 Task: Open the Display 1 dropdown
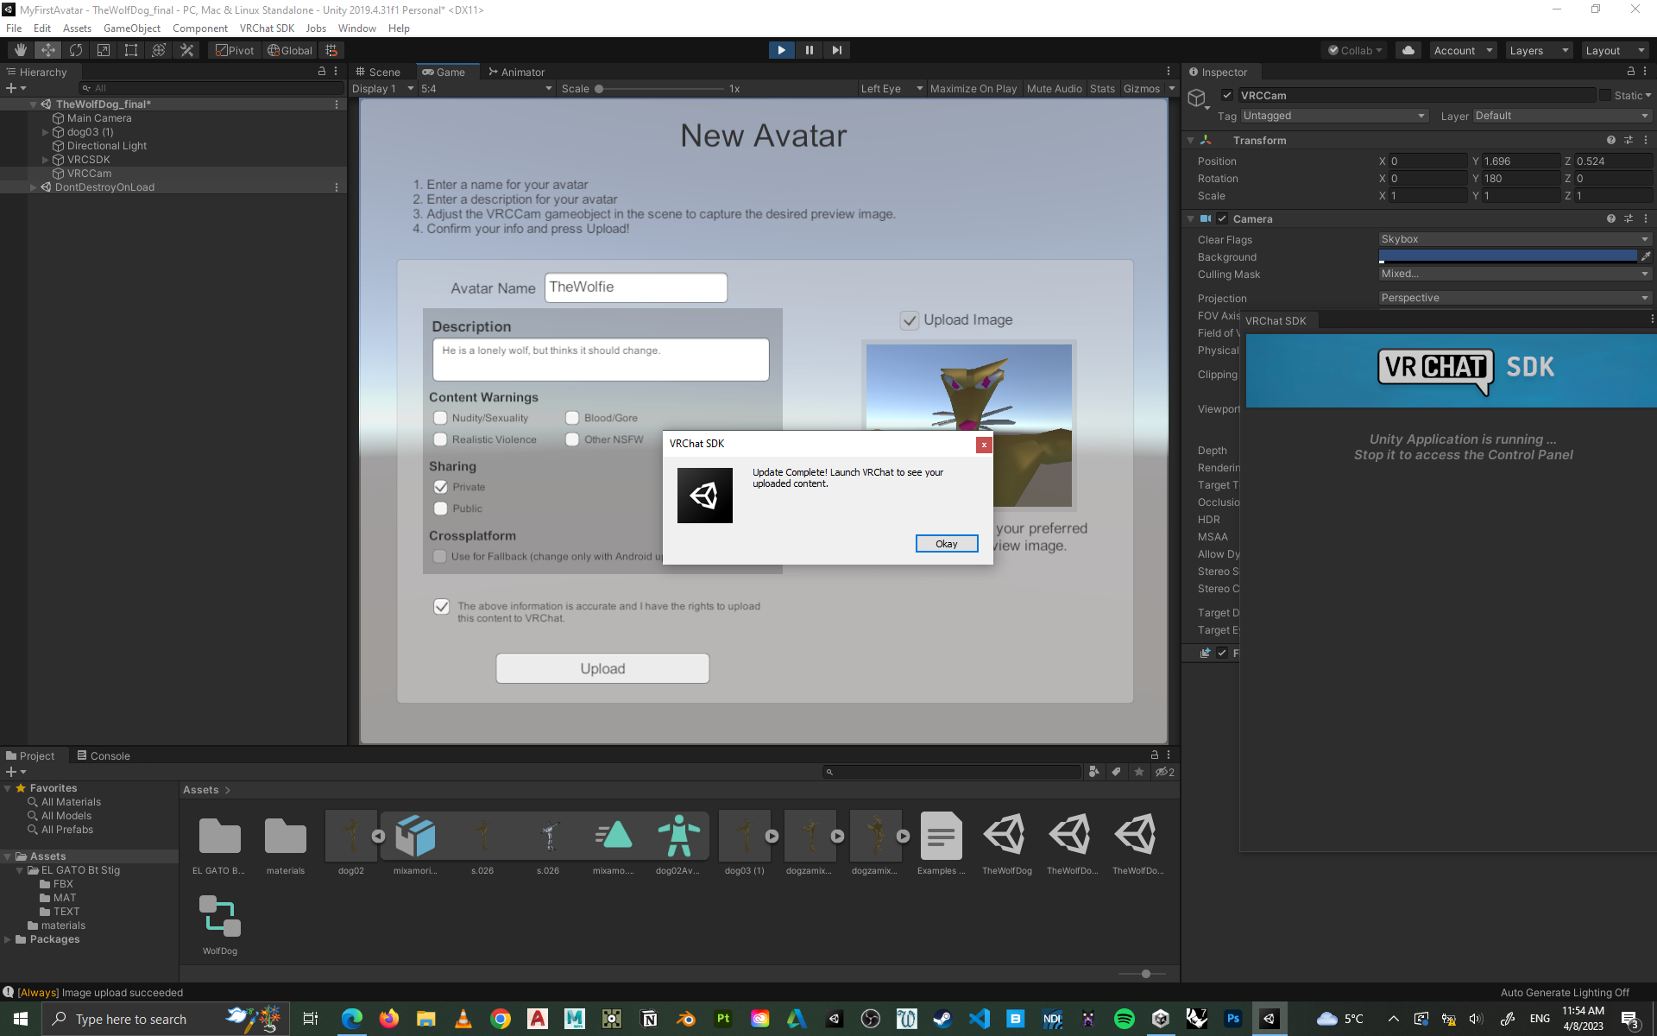[x=382, y=88]
